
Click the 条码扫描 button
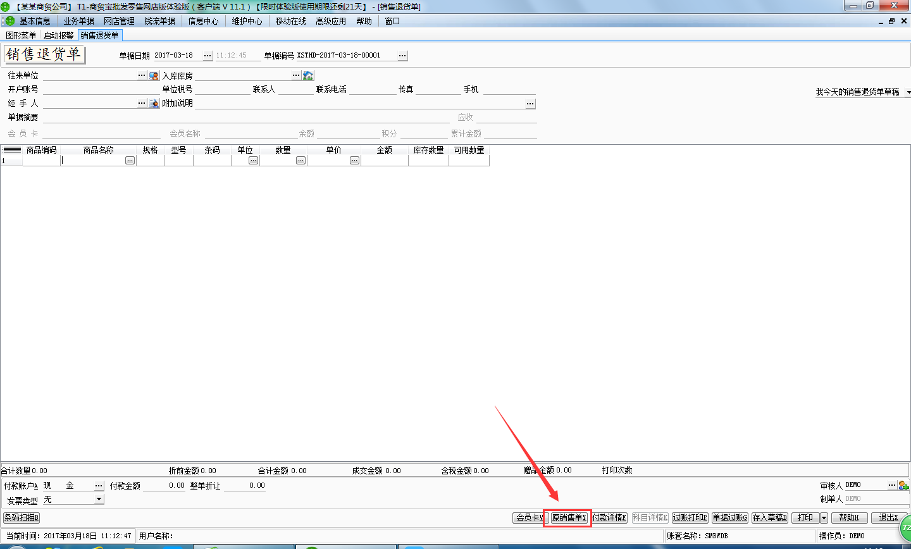click(21, 518)
